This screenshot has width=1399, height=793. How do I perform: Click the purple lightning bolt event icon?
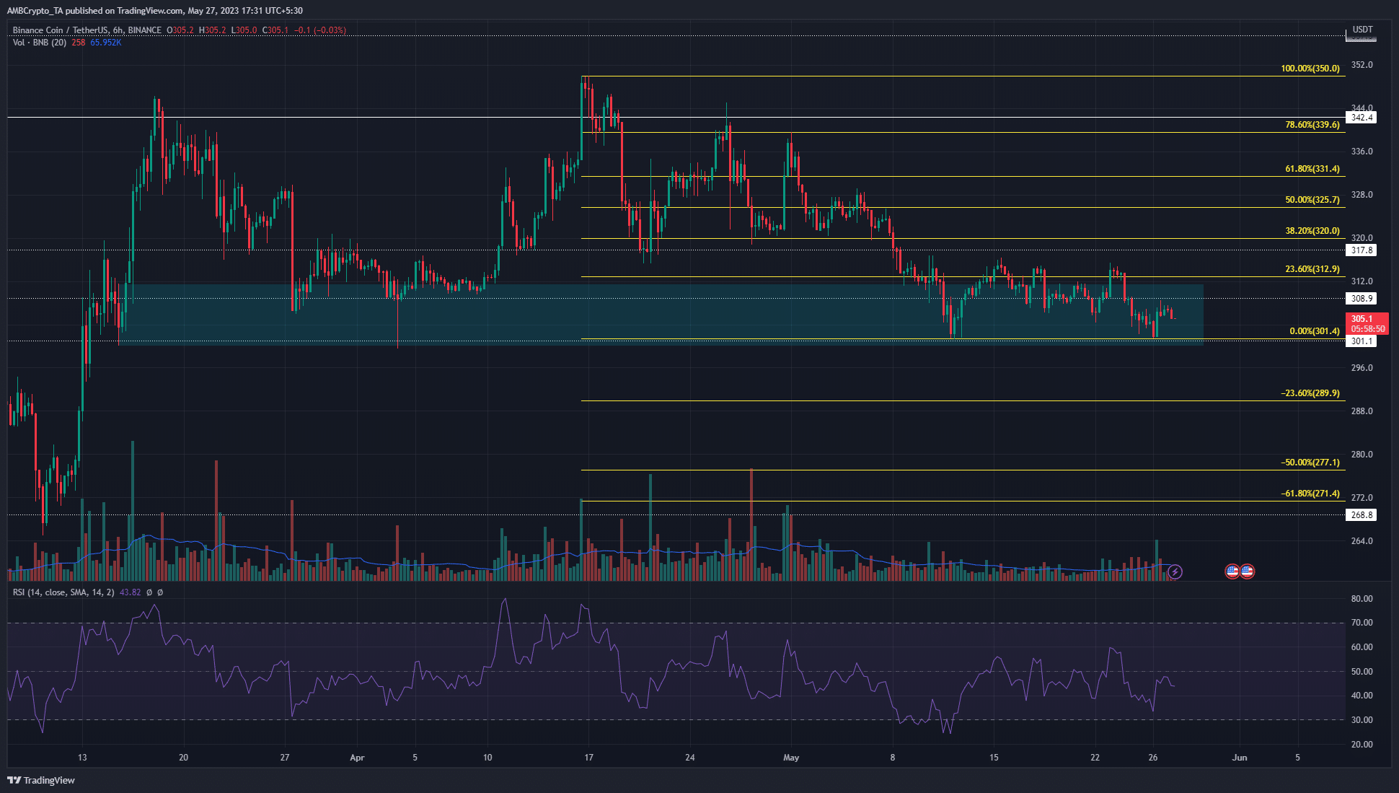coord(1175,572)
